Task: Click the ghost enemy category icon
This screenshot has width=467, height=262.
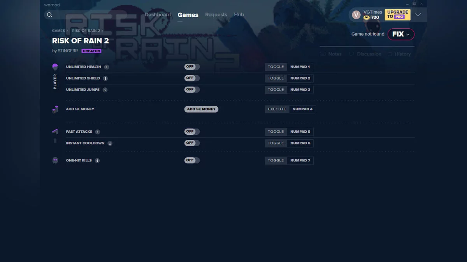Action: [x=55, y=160]
